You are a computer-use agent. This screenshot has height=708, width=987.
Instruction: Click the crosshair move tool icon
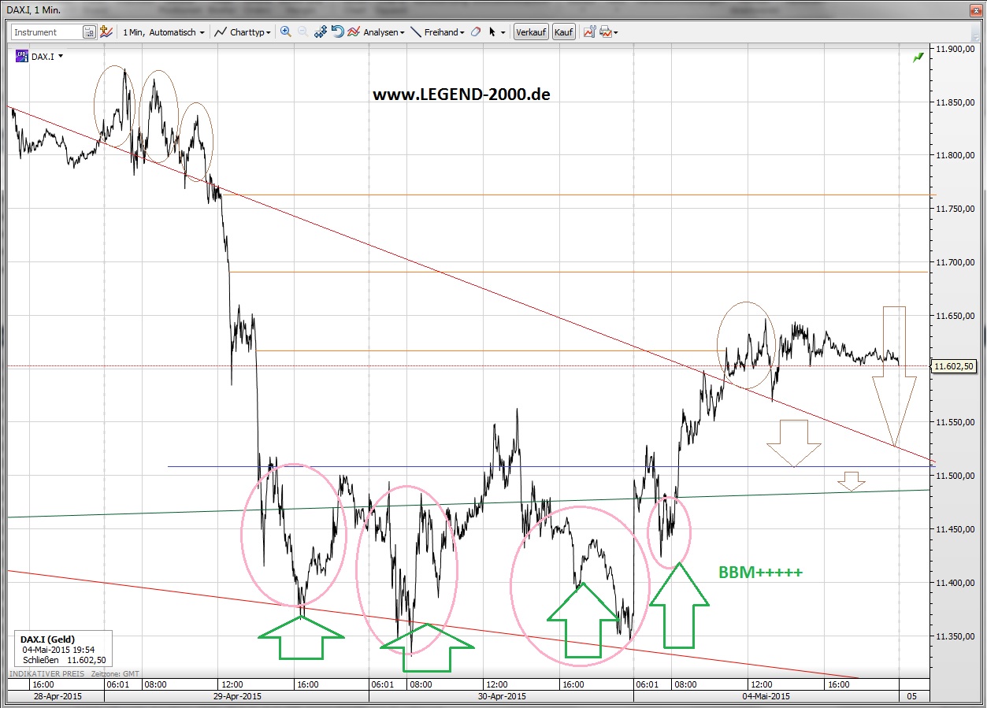pos(320,32)
